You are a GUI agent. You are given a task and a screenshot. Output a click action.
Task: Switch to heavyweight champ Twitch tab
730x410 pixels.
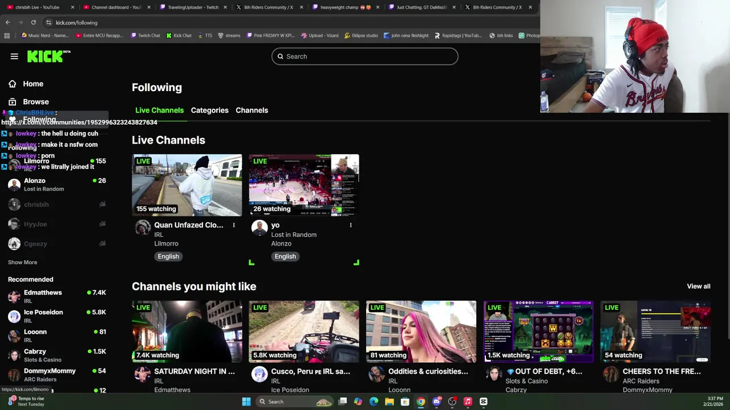tap(346, 7)
